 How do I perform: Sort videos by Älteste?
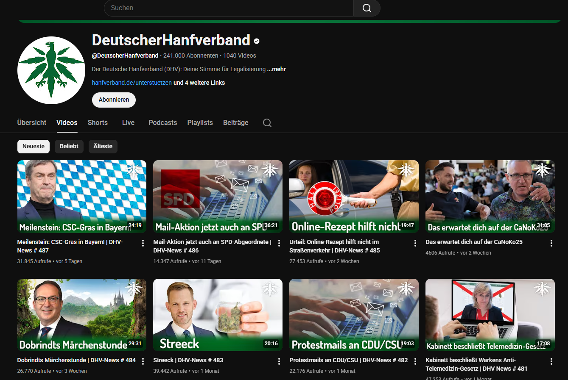(x=103, y=147)
